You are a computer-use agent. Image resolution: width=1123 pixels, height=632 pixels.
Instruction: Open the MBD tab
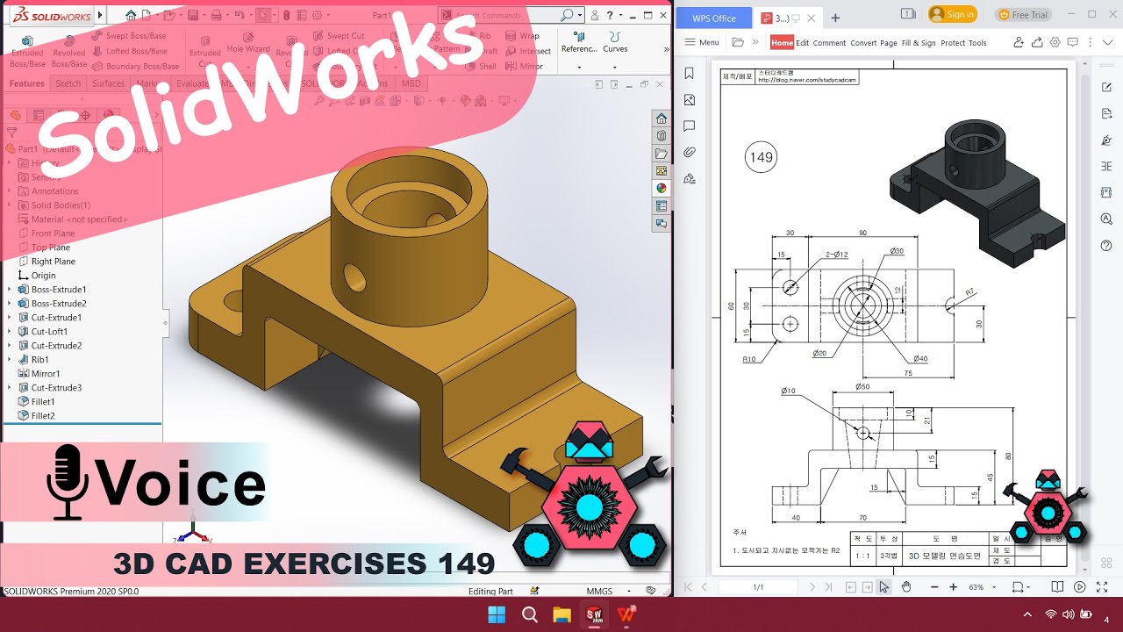411,83
